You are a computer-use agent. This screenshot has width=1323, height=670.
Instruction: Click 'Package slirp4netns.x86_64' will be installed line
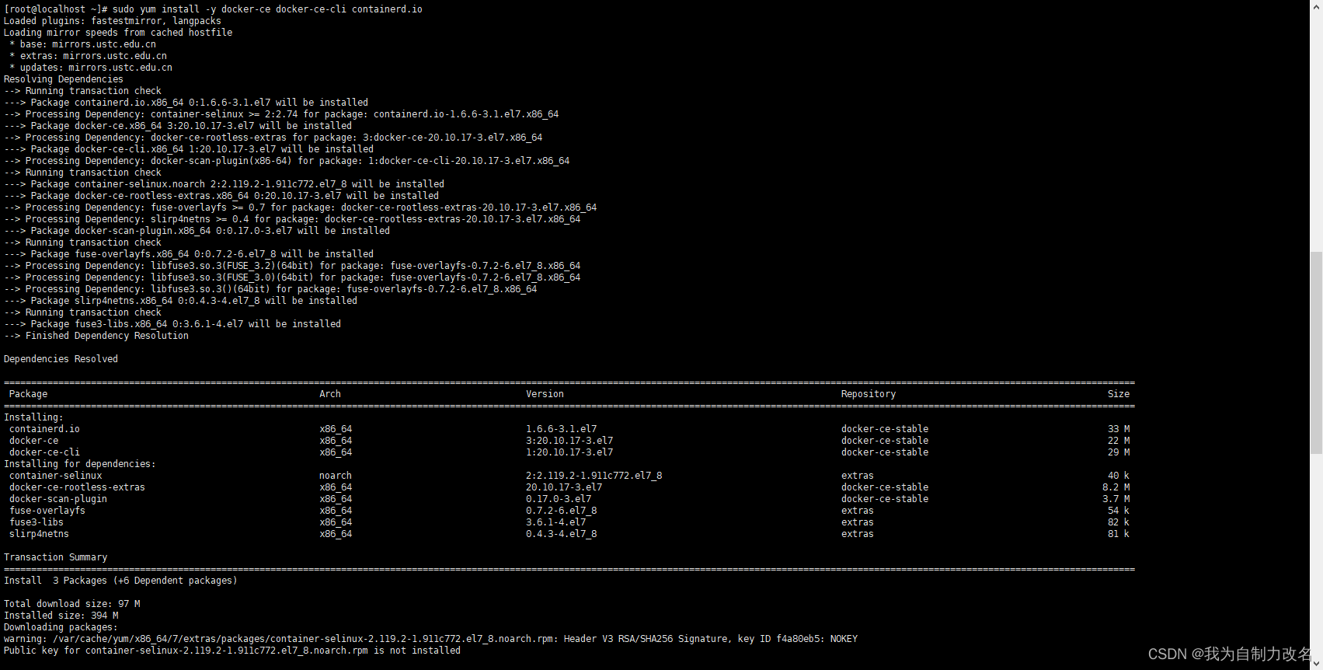pos(180,301)
